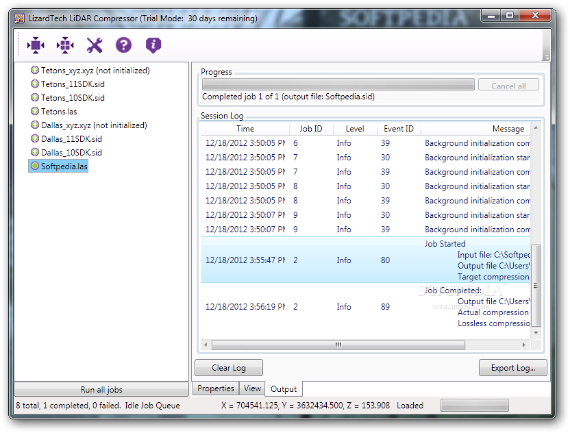Select the Job Completed log row, event 89
This screenshot has height=433, width=570.
365,306
